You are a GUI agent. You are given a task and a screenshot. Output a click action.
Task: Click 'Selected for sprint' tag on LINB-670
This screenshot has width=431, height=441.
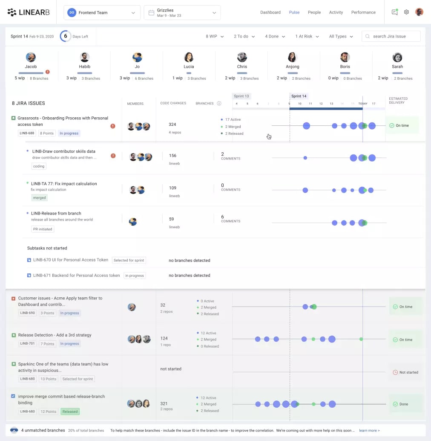tap(129, 260)
